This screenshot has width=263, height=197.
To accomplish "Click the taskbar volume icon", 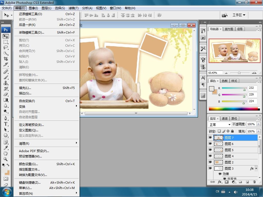I will pyautogui.click(x=236, y=192).
